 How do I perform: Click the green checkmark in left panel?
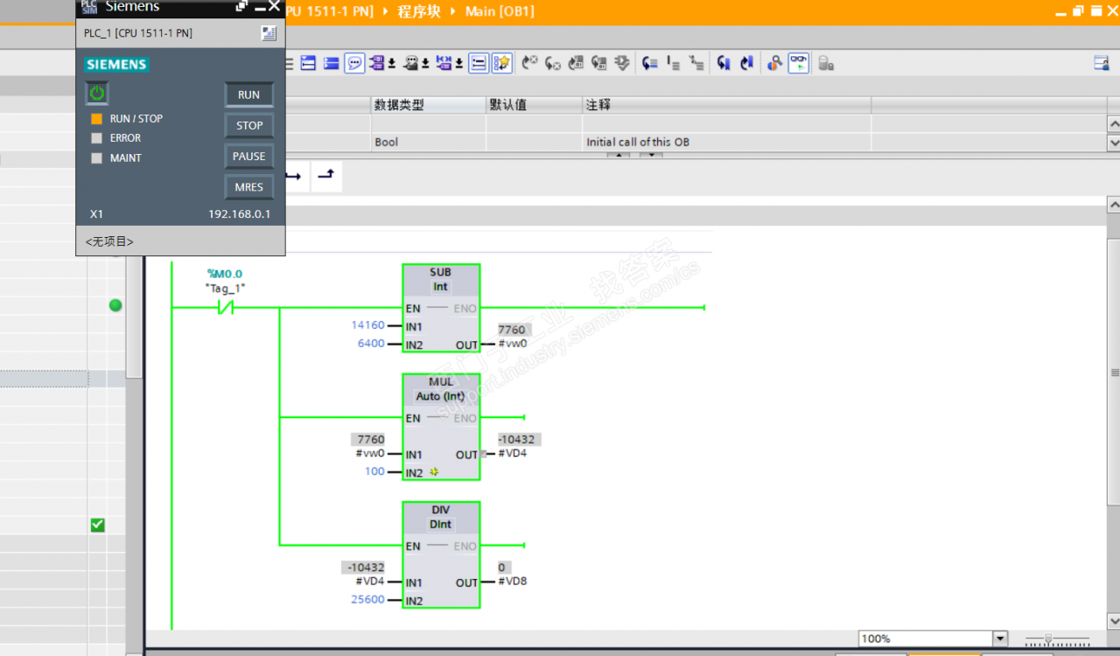pos(97,525)
